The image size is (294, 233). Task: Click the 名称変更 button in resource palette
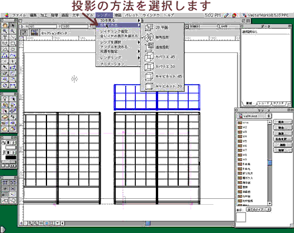pos(283,139)
